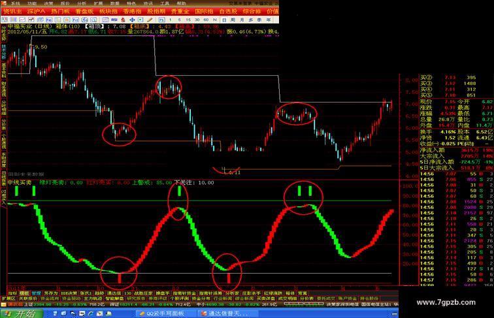Click the green square icon before the pencil
This screenshot has width=494, height=318.
point(140,20)
